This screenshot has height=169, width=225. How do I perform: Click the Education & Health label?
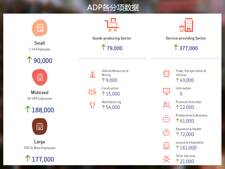[x=188, y=129]
